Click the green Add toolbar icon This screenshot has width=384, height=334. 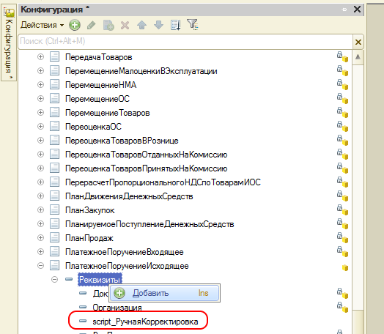click(x=75, y=25)
